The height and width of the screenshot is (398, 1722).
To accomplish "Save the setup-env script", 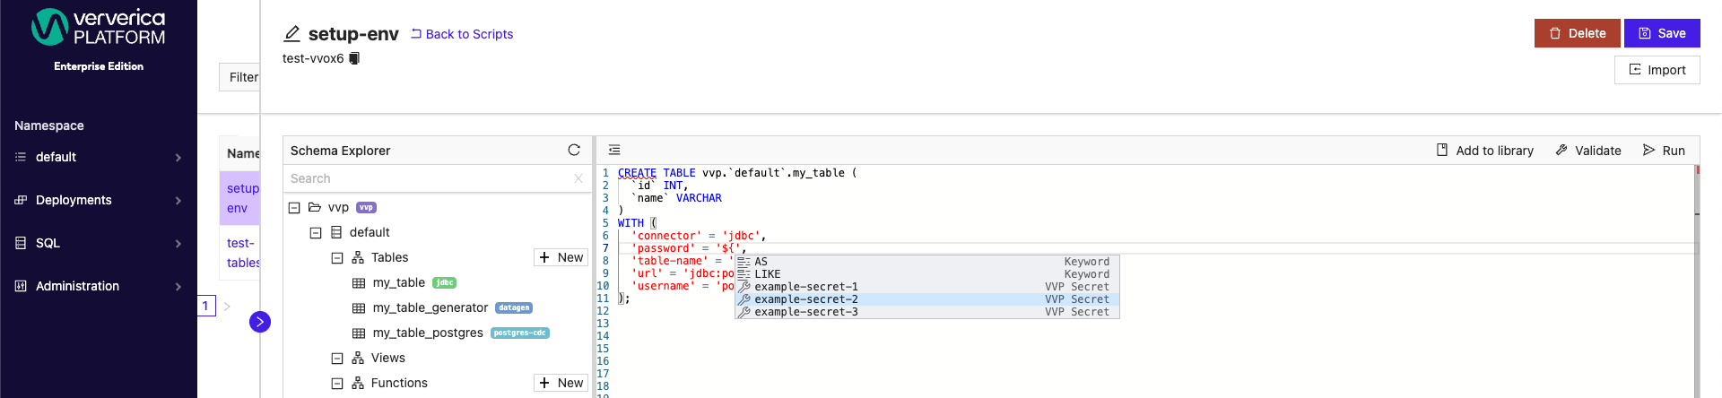I will (1662, 33).
